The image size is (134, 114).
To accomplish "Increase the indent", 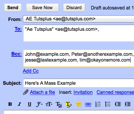I will coord(128,104).
